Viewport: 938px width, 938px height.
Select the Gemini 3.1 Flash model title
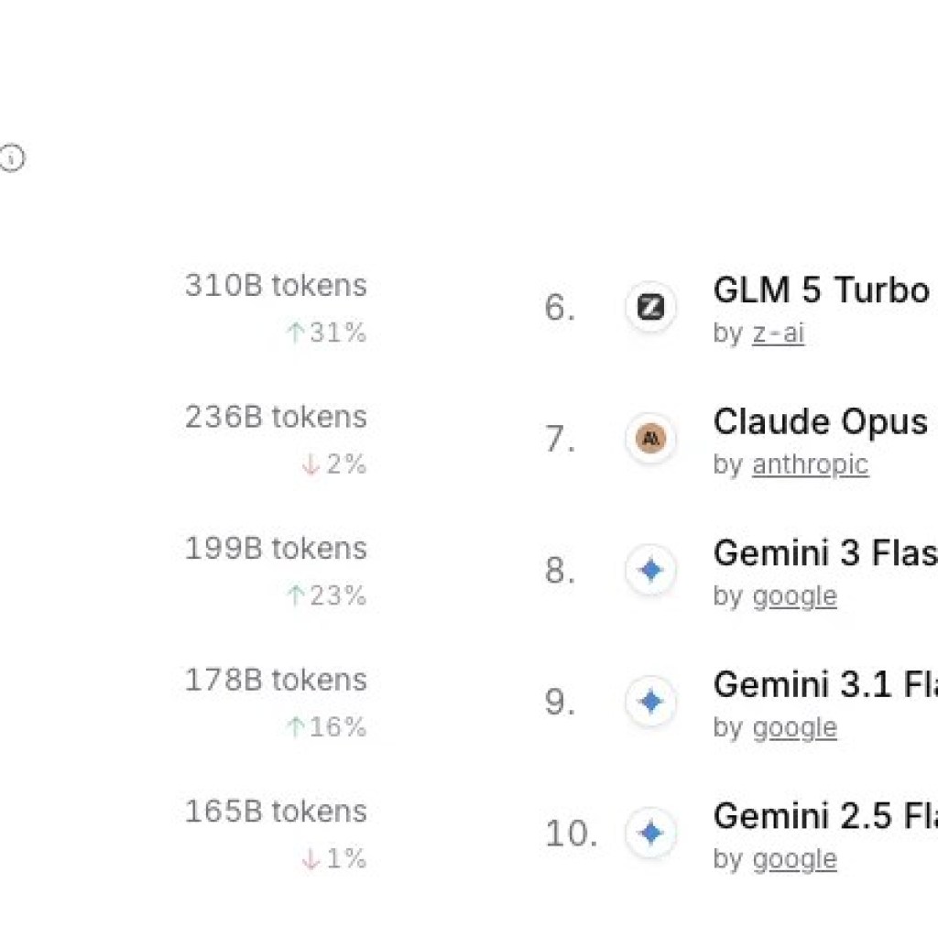[x=824, y=684]
